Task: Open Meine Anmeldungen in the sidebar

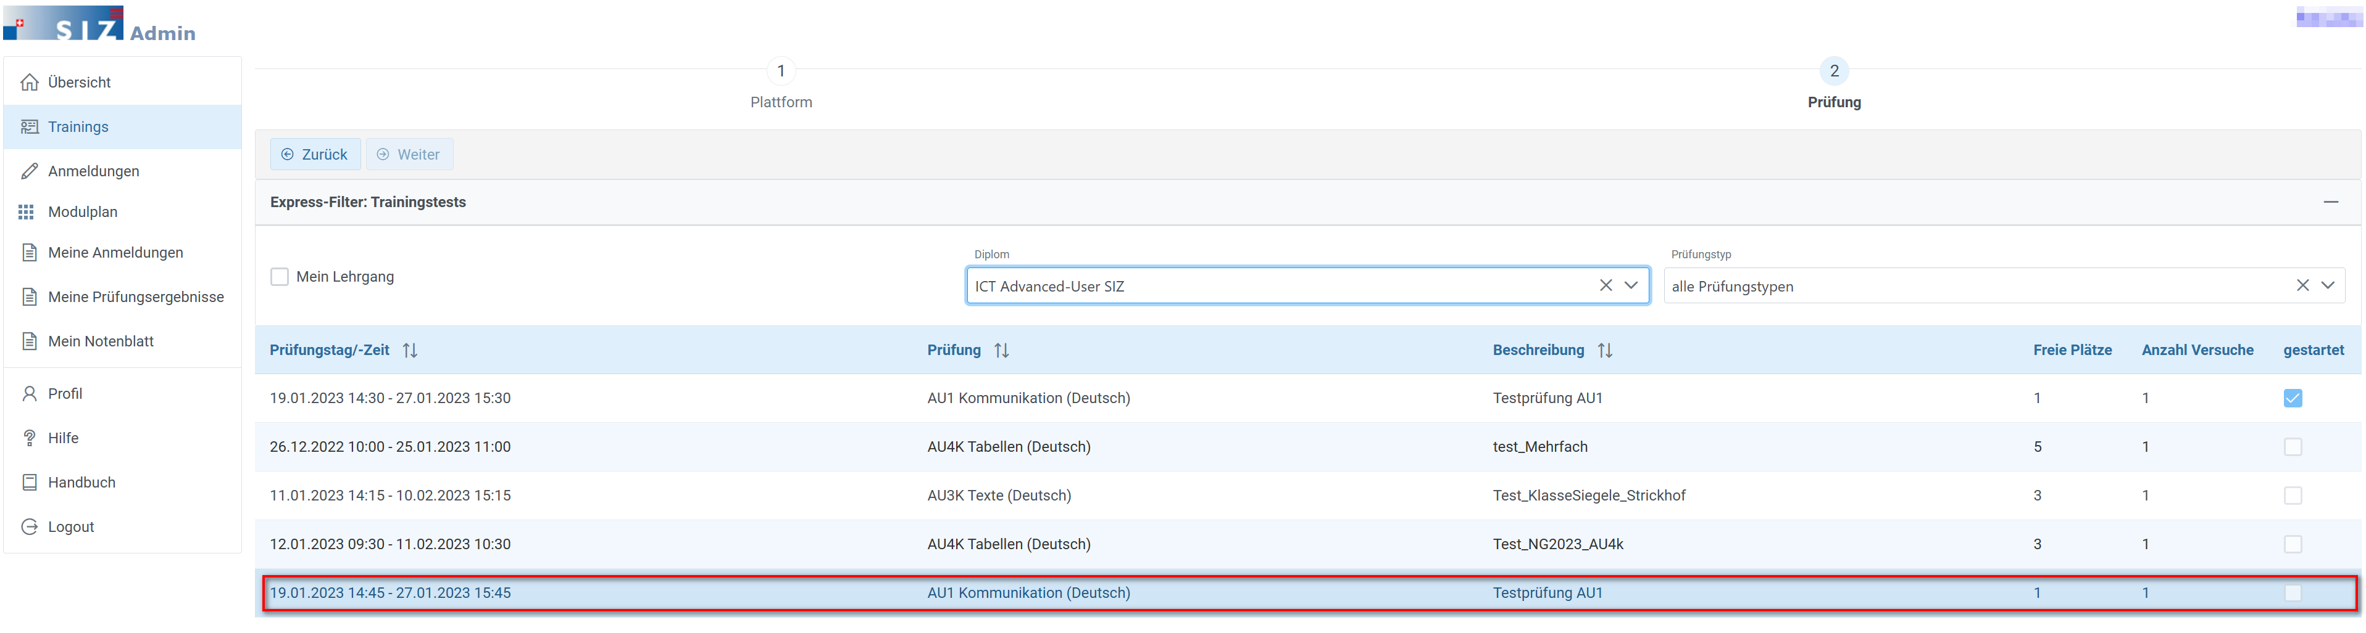Action: pyautogui.click(x=123, y=252)
